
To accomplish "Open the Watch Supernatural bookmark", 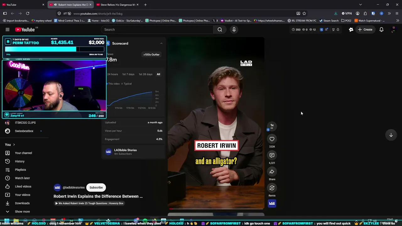I will (369, 21).
